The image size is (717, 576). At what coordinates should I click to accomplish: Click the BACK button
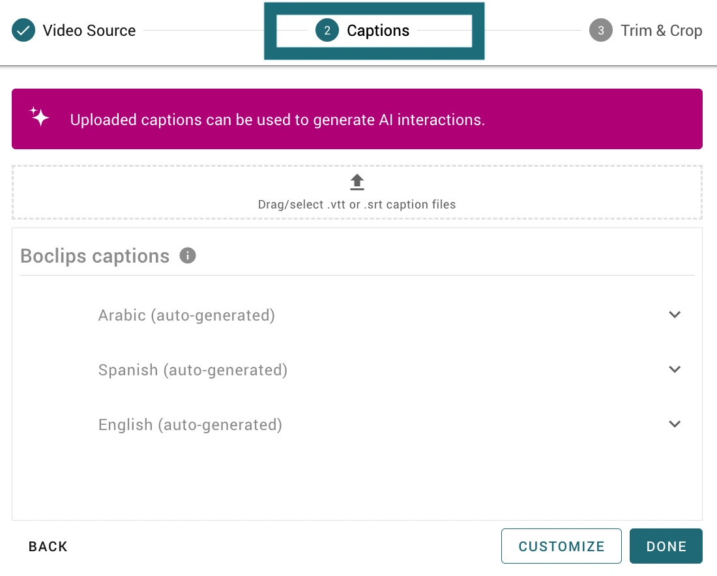[48, 546]
